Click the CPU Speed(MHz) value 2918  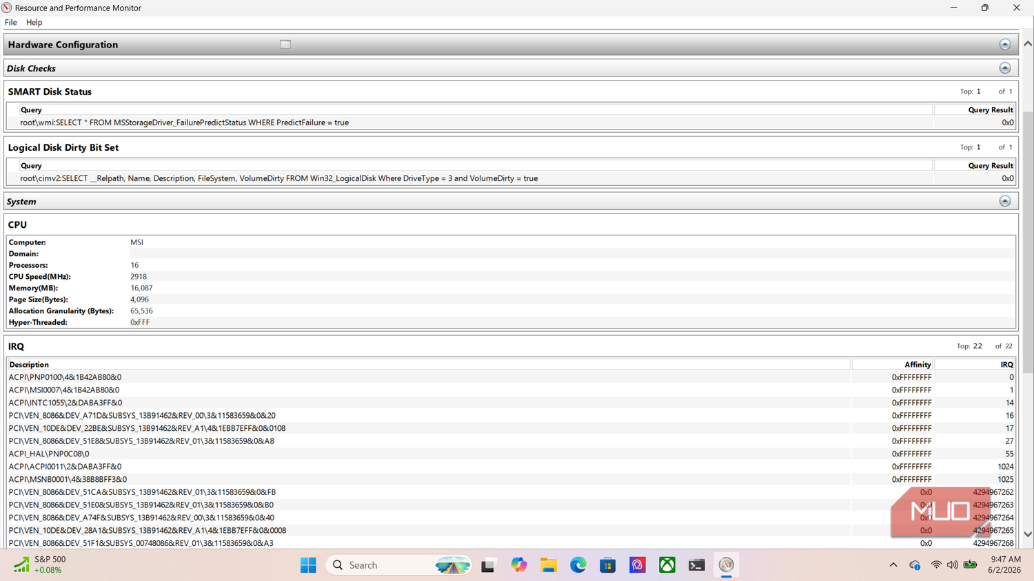139,277
